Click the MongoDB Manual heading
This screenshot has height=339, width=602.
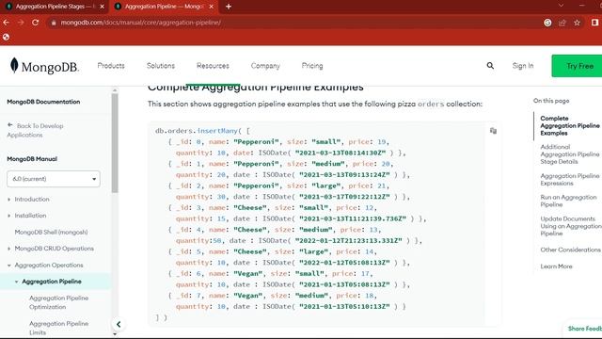point(32,159)
